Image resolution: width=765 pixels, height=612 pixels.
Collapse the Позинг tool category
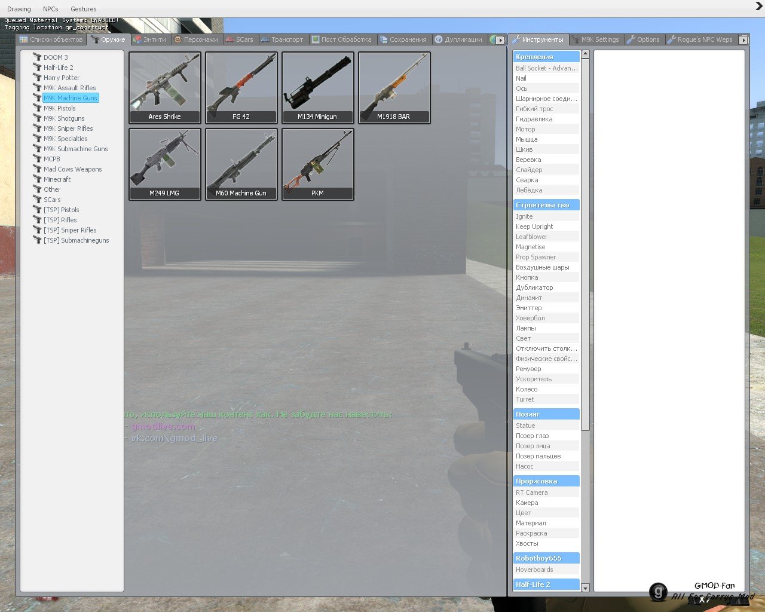tap(546, 414)
